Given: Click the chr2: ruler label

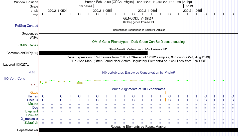Looking at the screenshot, I should (34, 11).
